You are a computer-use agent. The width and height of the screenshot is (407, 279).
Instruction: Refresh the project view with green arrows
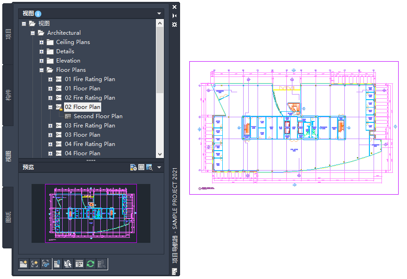pos(90,264)
